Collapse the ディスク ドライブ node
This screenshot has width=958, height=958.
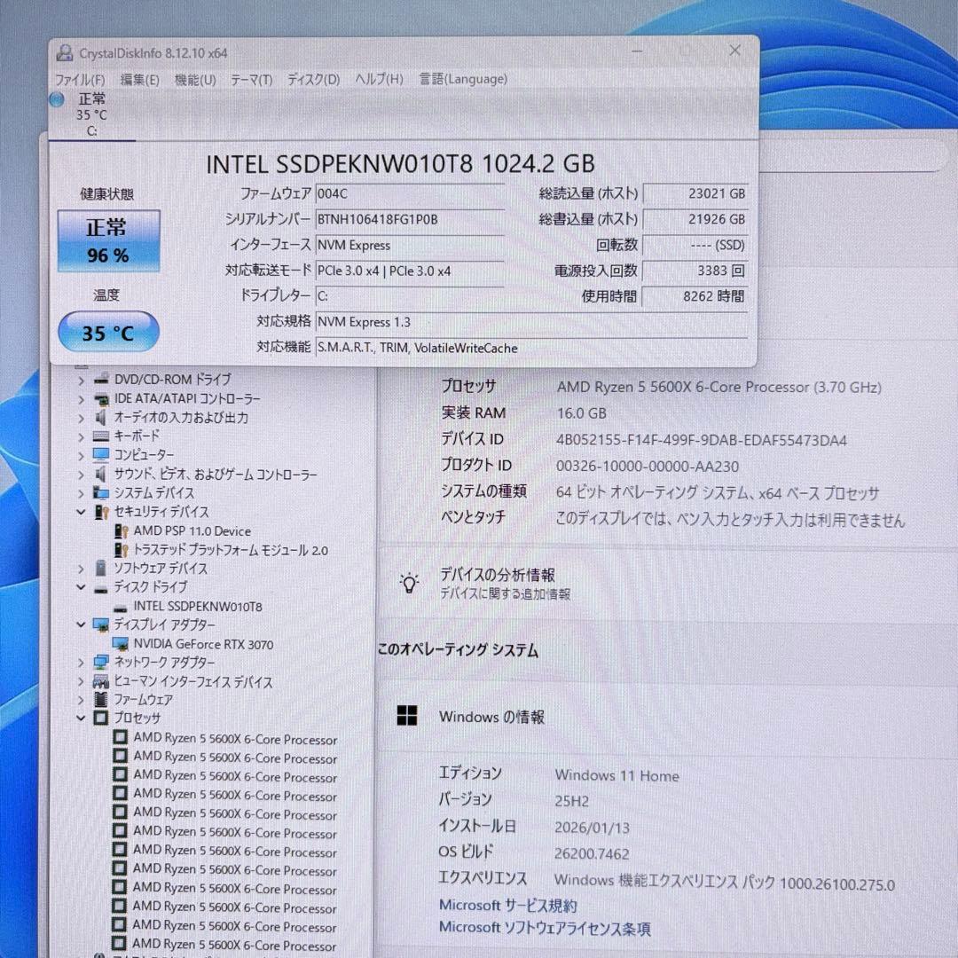pos(80,586)
